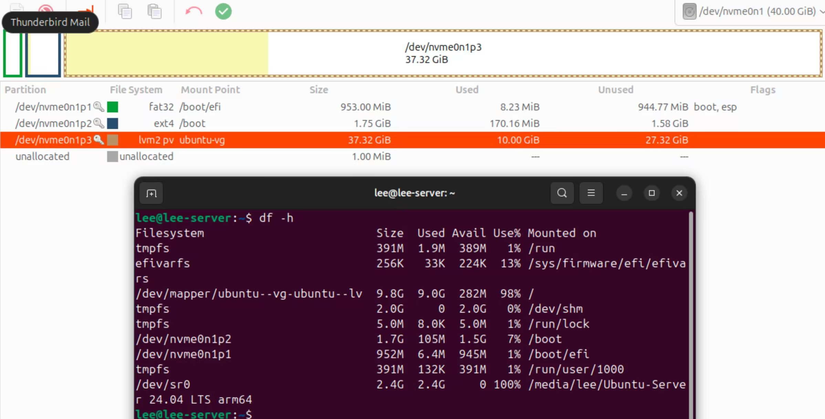
Task: Click the /dev/shm mount path in the terminal
Action: (555, 309)
